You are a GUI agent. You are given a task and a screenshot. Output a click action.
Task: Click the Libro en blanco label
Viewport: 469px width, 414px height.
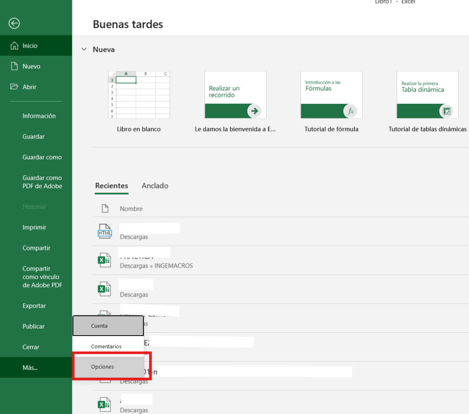139,129
